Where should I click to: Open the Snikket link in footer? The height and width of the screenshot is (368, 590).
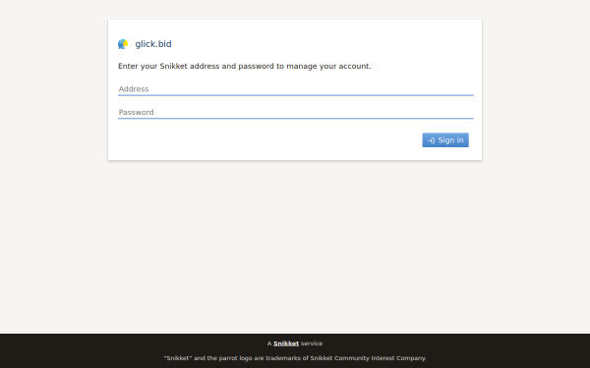click(286, 343)
